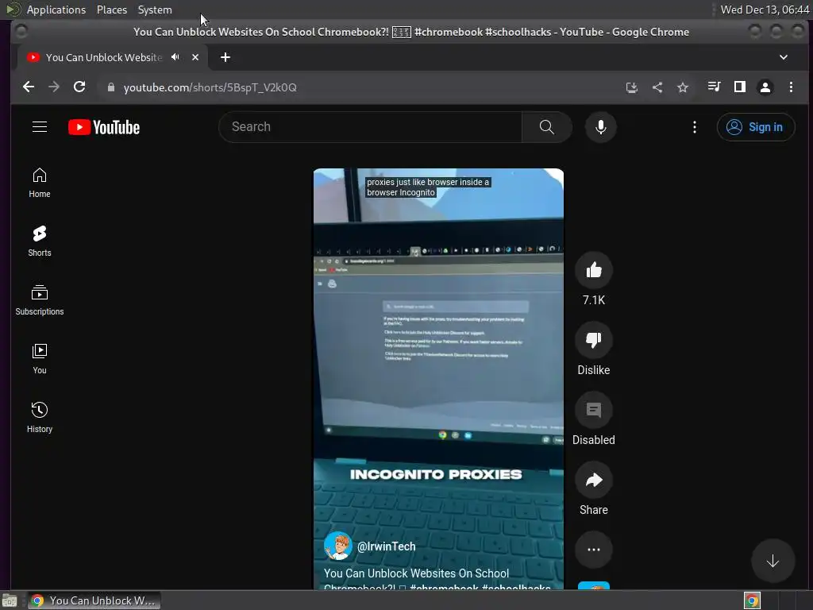Dislike this Short with thumbs down

(594, 340)
